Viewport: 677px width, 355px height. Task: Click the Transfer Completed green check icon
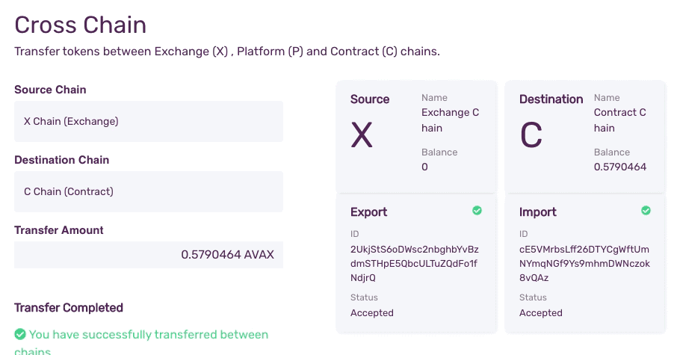[x=20, y=334]
